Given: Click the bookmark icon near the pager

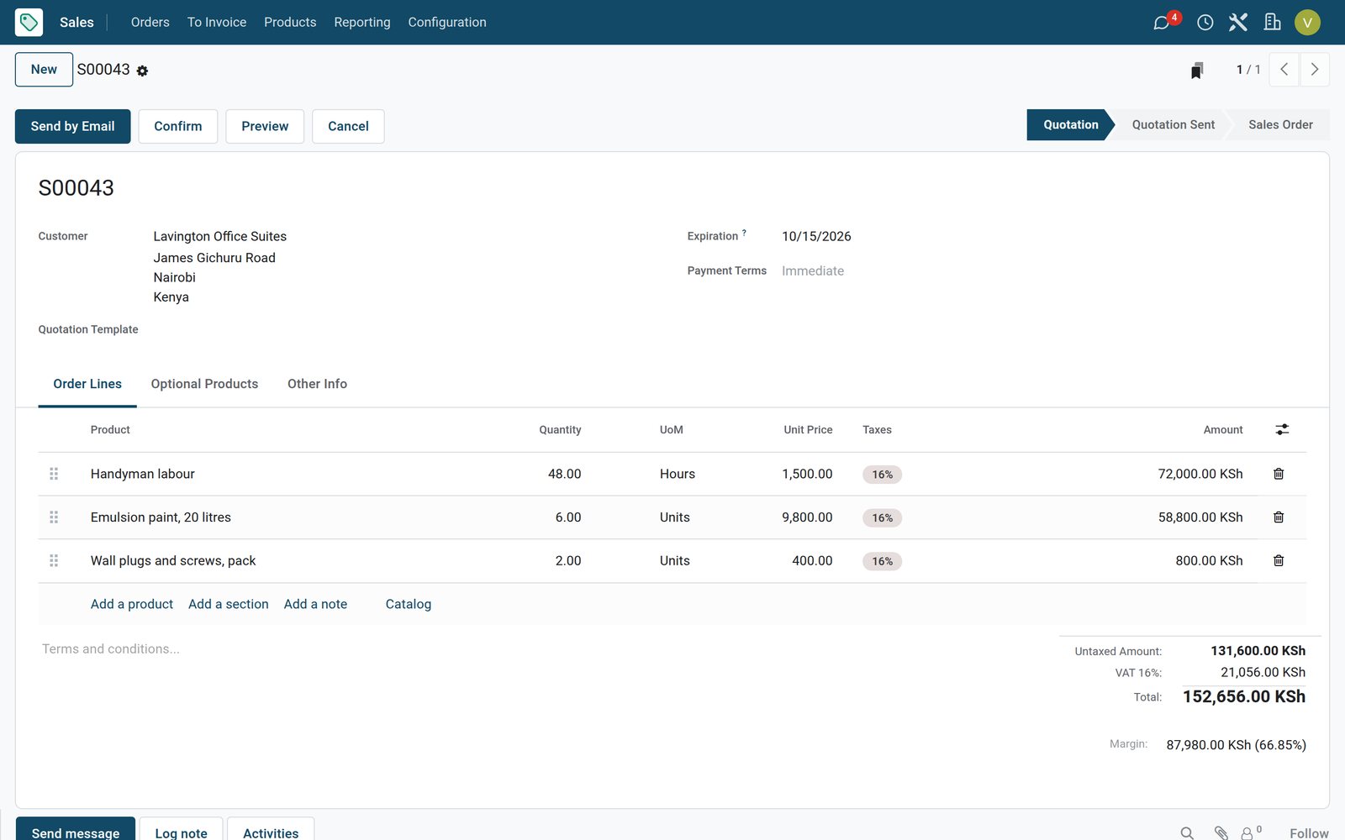Looking at the screenshot, I should [1197, 70].
